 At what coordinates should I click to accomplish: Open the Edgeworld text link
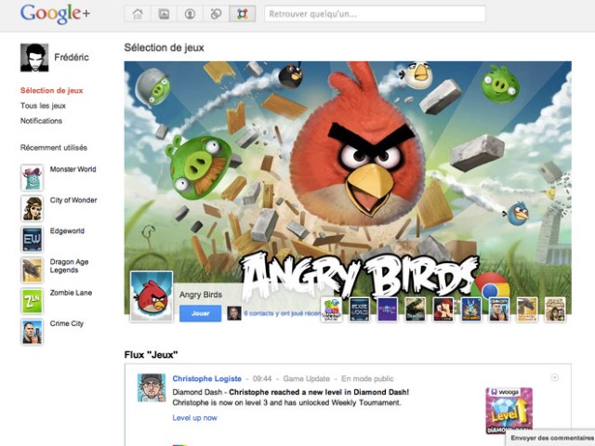67,230
